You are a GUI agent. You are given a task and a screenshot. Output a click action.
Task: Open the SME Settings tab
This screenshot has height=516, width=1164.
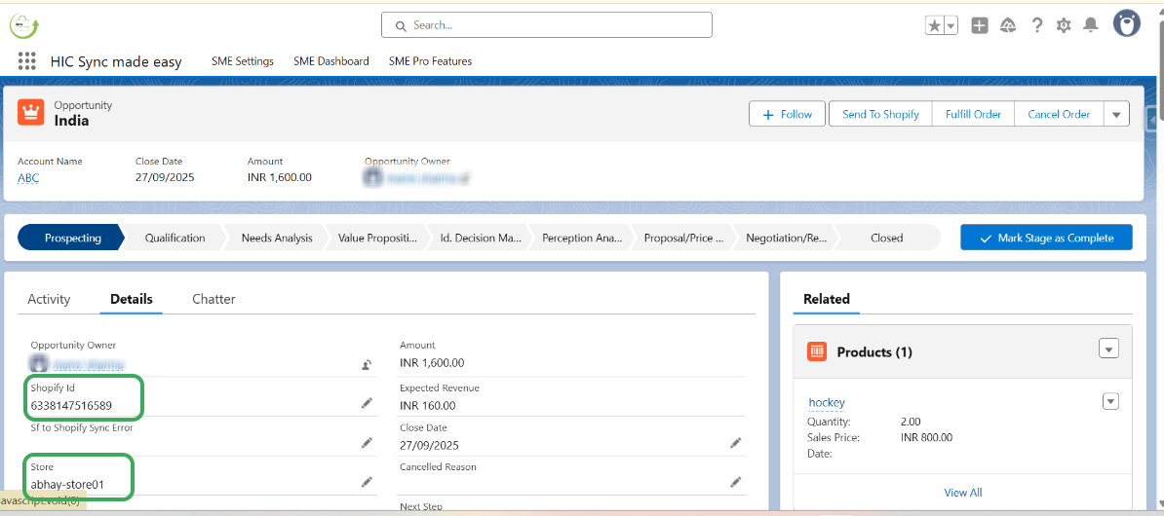[243, 61]
